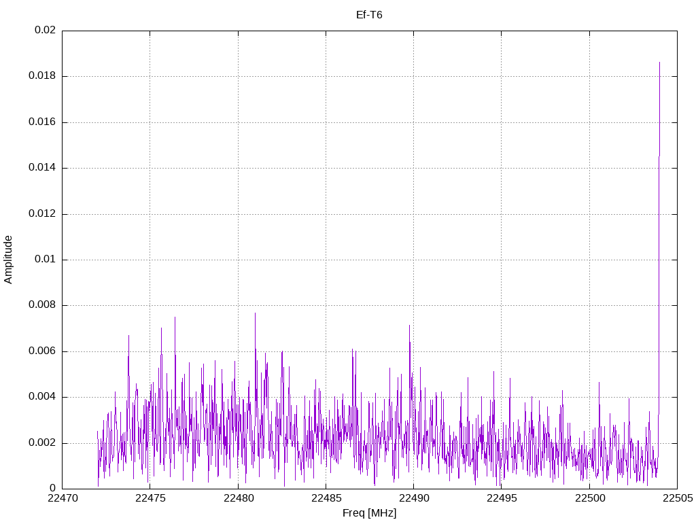This screenshot has height=522, width=696.
Task: Select the 0.012 y-axis tick label
Action: coord(42,214)
